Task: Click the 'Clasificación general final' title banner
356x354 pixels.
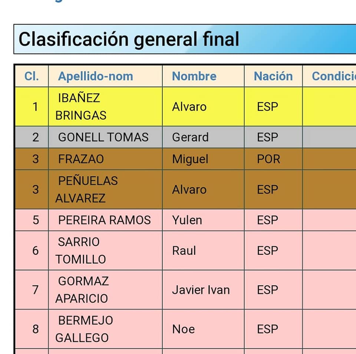Action: [x=129, y=39]
